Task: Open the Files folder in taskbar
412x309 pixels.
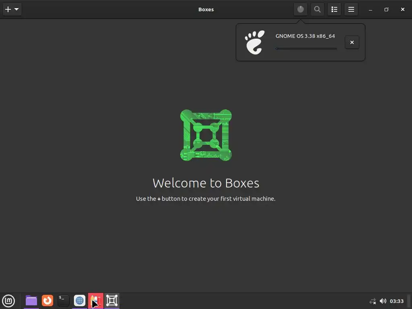Action: pyautogui.click(x=31, y=301)
